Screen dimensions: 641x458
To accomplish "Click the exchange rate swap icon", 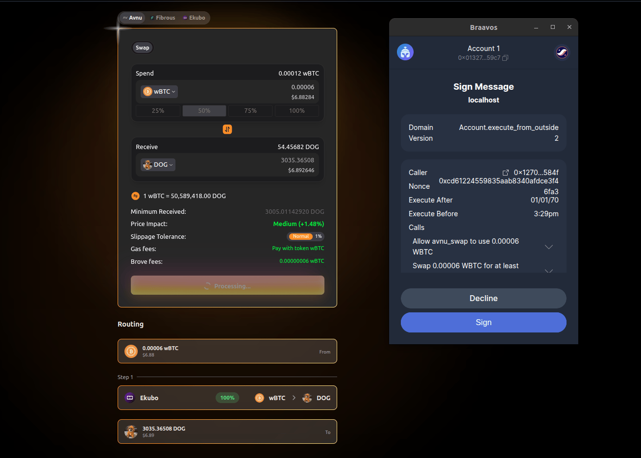I will coord(136,196).
